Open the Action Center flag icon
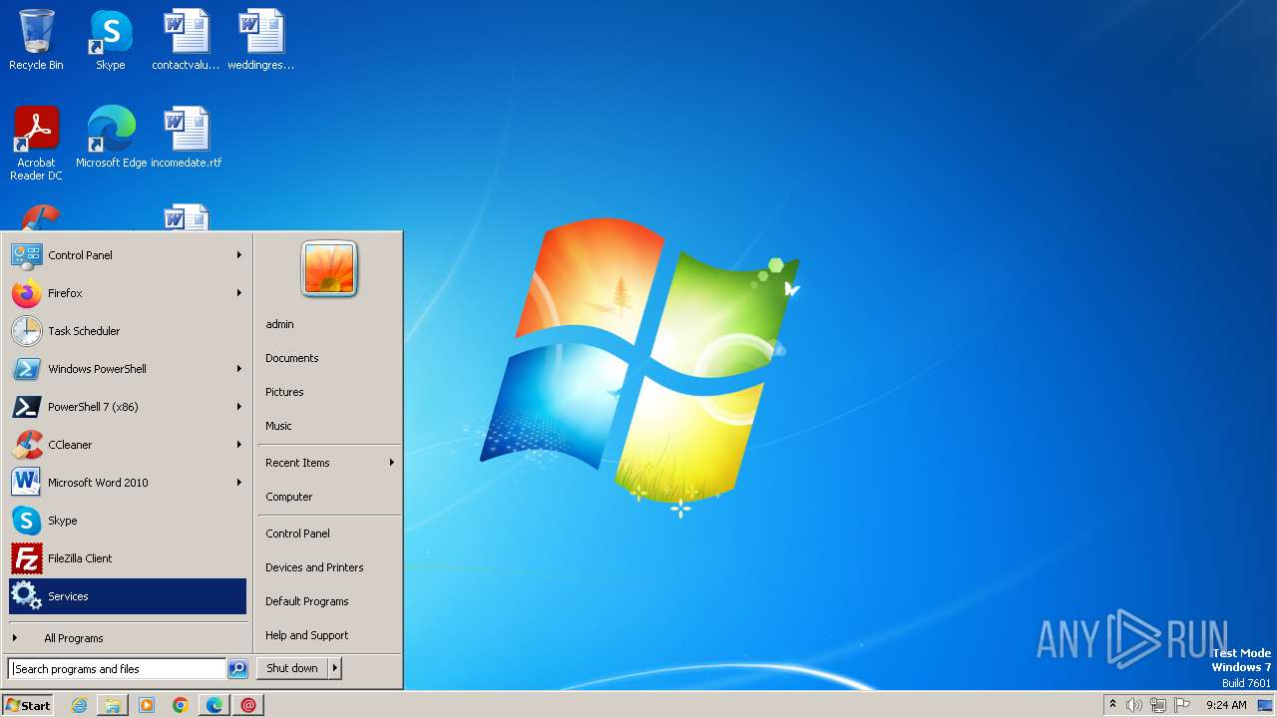 1182,705
